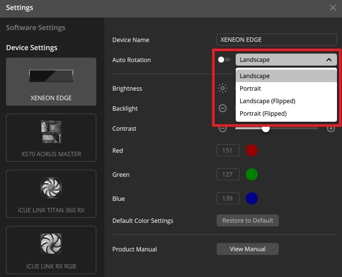
Task: Choose Landscape (Flipped) option
Action: [x=286, y=101]
